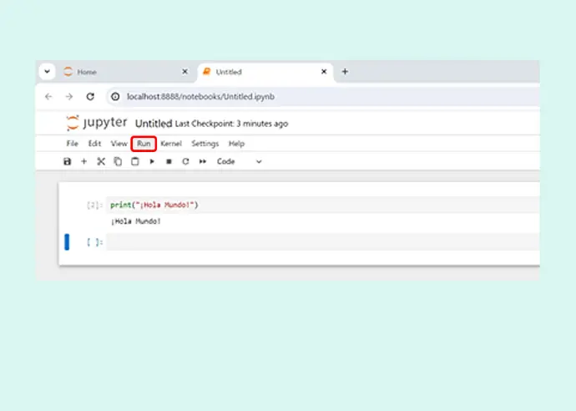Copy the selected cell using the copy icon
This screenshot has height=411, width=576.
tap(118, 161)
